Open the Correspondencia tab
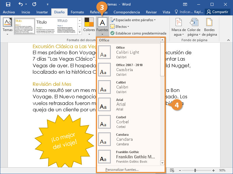The height and width of the screenshot is (174, 233). [x=127, y=12]
